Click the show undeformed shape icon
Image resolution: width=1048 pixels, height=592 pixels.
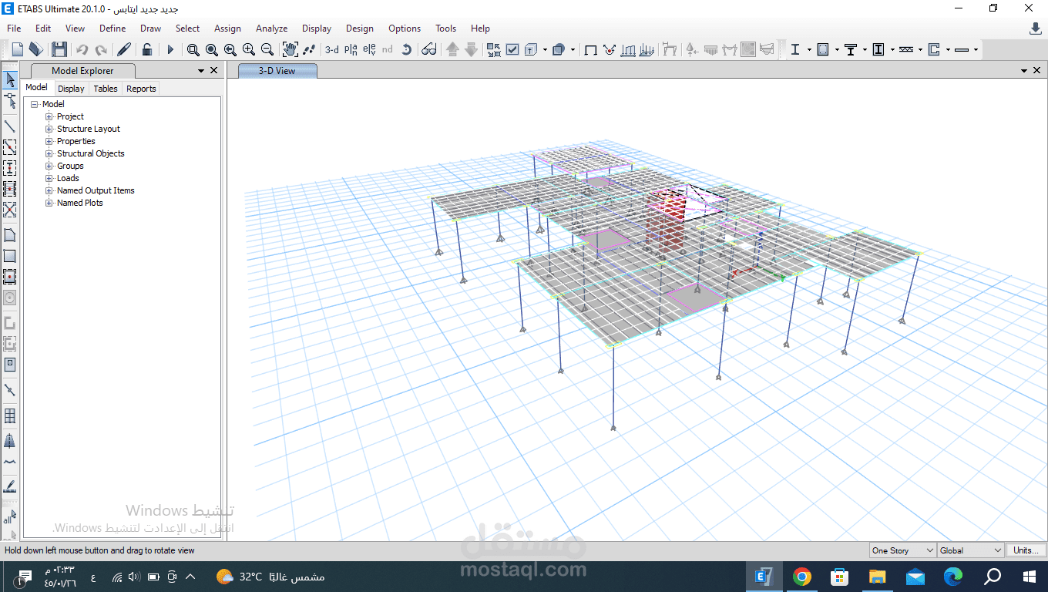tap(591, 49)
